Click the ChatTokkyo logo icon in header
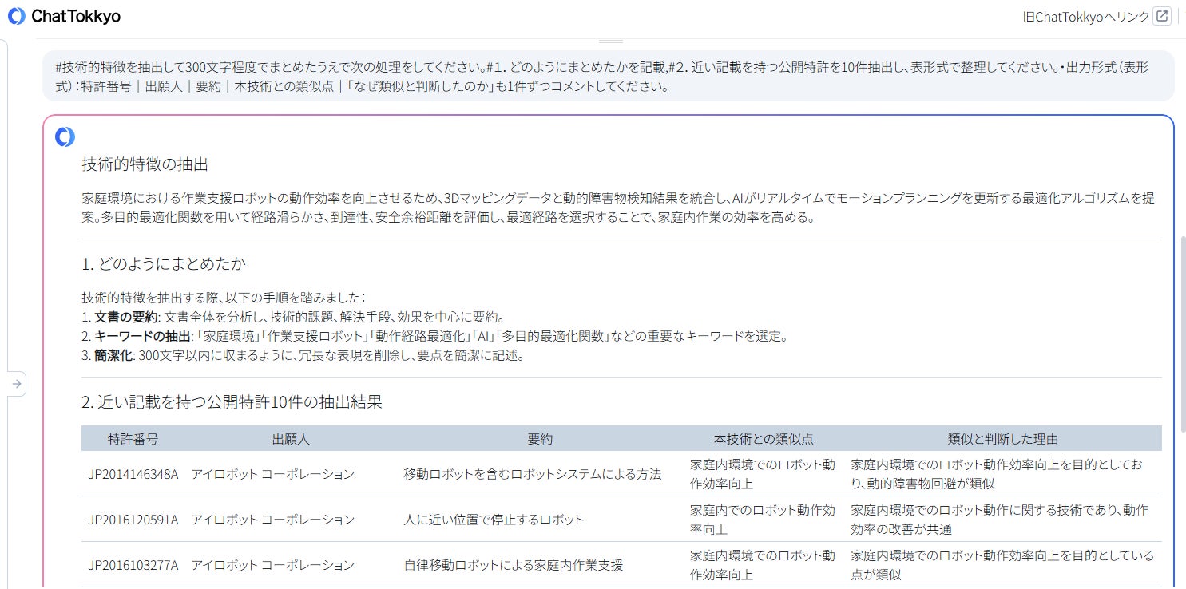The height and width of the screenshot is (589, 1186). (x=17, y=16)
